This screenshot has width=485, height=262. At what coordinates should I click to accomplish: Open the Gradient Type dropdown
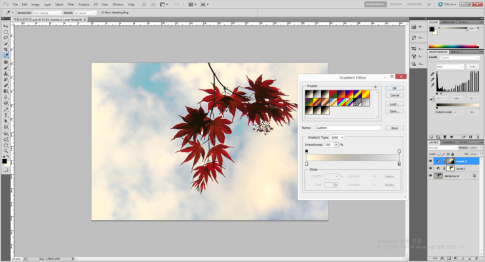(x=337, y=138)
